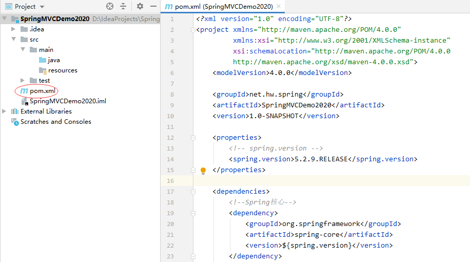
Task: Select SpringMVCDemo2020.iml file
Action: (x=68, y=101)
